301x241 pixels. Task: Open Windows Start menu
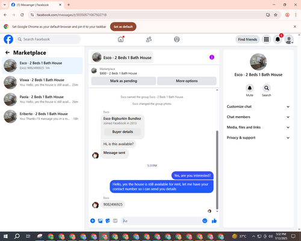point(5,236)
